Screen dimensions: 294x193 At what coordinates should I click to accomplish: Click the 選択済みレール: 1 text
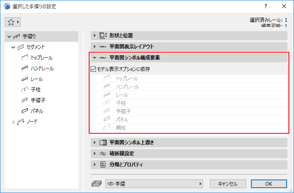point(268,20)
